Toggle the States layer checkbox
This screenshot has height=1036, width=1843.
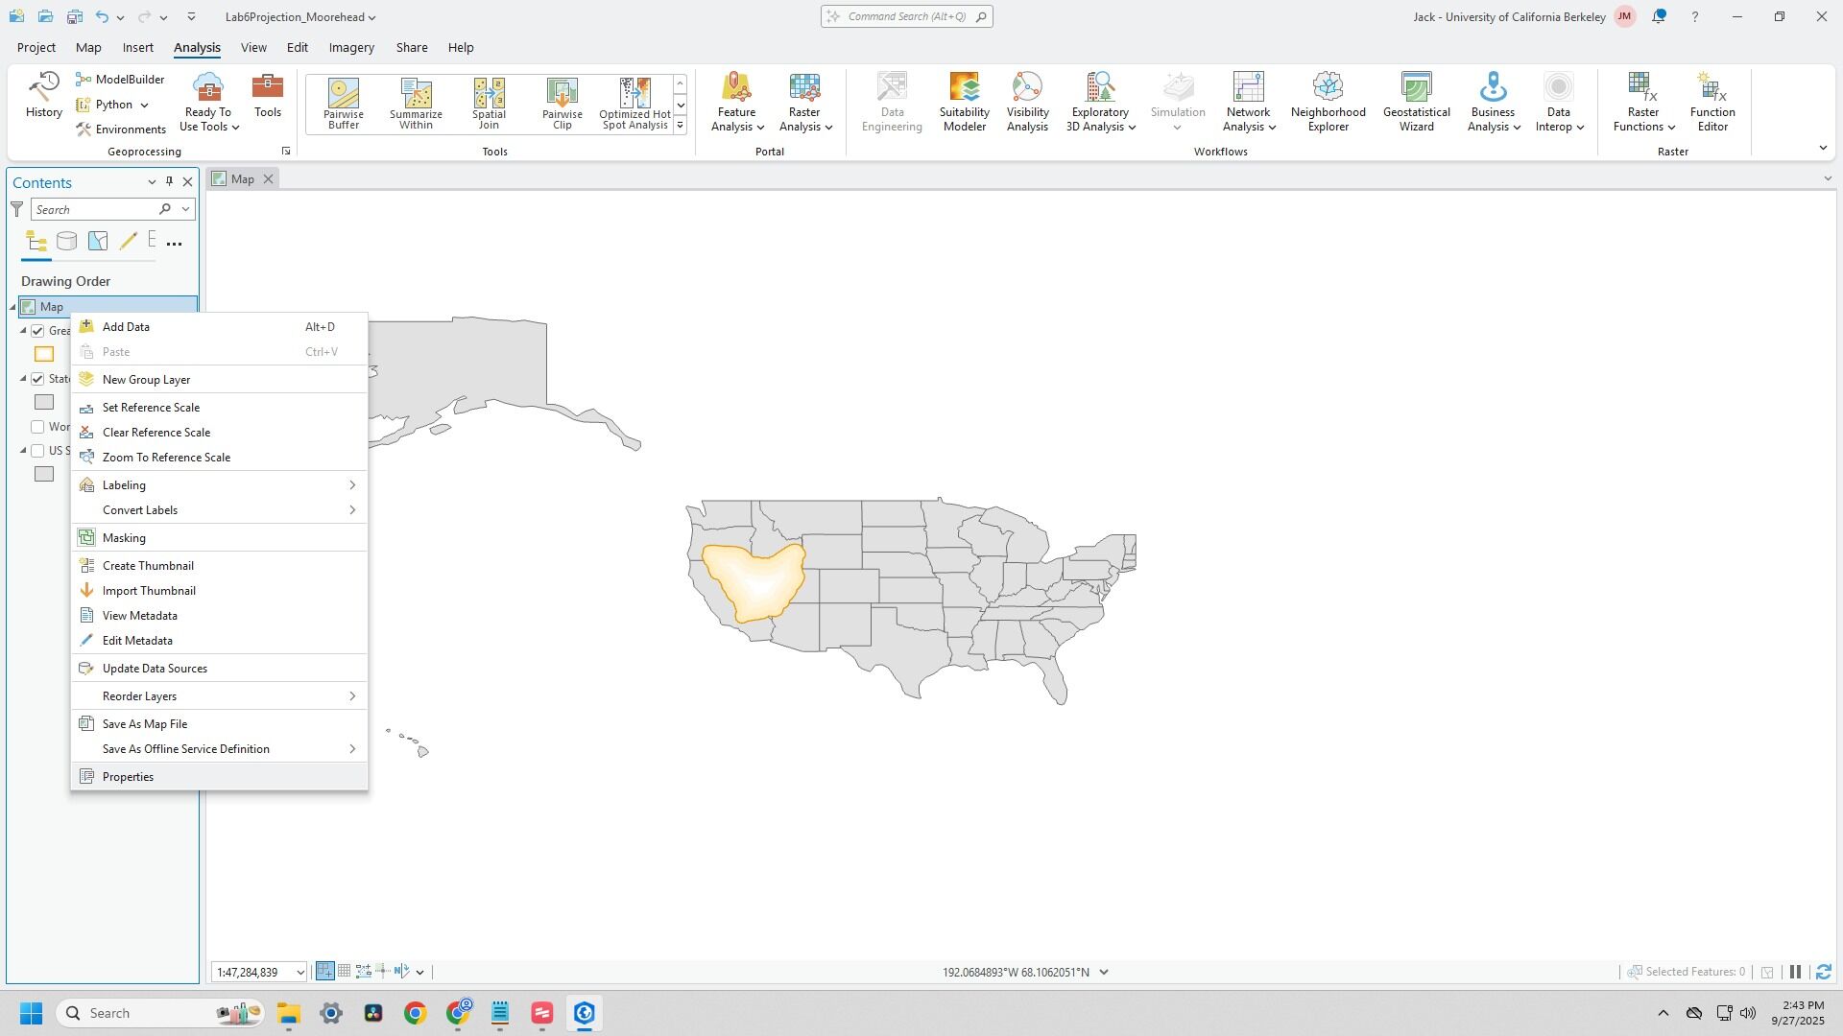pyautogui.click(x=37, y=379)
